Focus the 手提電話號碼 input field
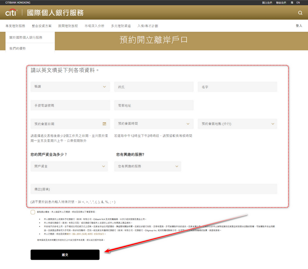 tap(69, 105)
